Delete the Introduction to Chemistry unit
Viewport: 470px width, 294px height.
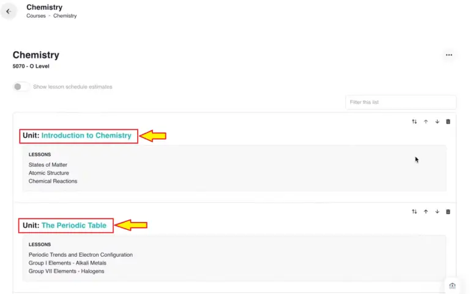click(x=448, y=122)
